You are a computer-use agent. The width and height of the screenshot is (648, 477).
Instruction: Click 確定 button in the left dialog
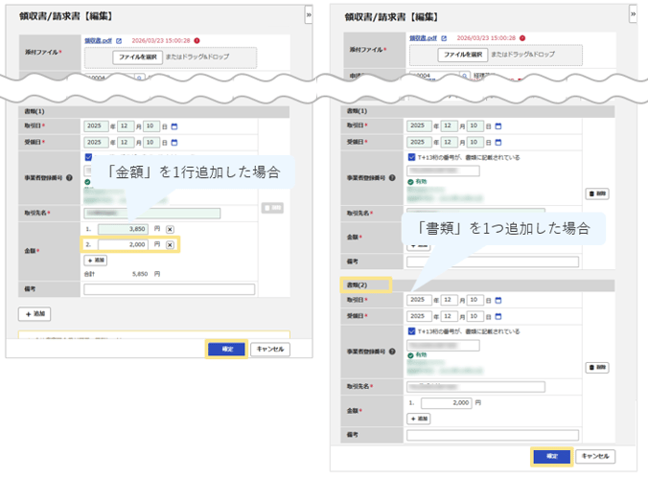pos(227,349)
